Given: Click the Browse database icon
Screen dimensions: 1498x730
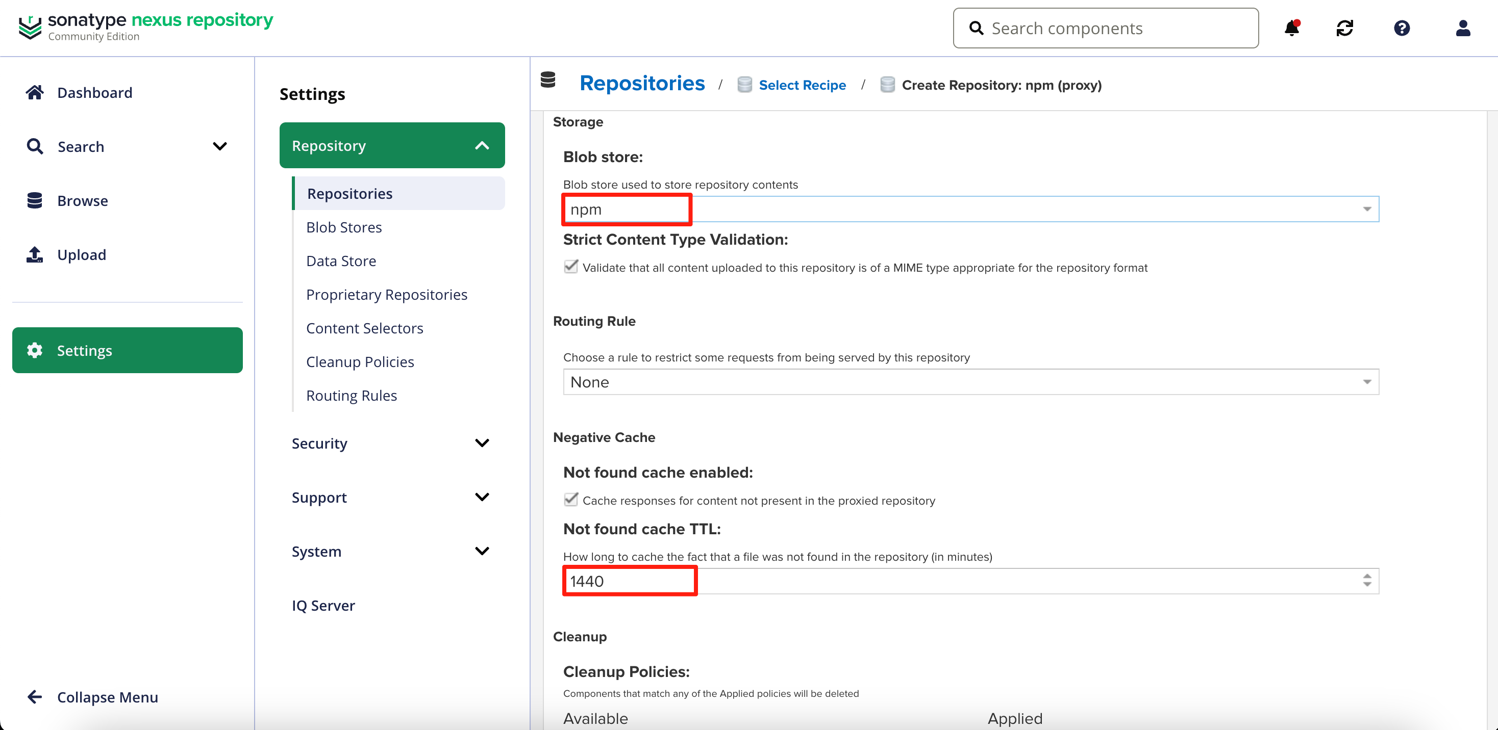Looking at the screenshot, I should point(35,200).
